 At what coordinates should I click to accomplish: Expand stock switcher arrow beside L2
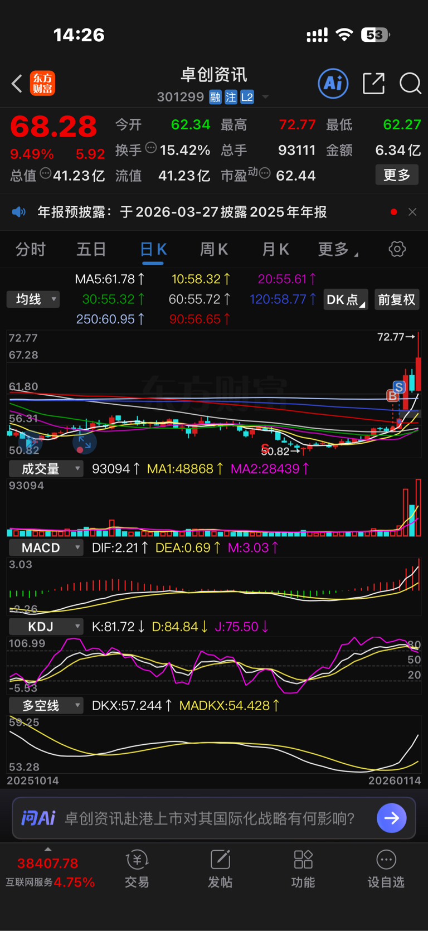coord(265,97)
